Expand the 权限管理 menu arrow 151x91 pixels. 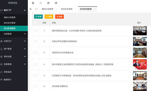pos(25,64)
